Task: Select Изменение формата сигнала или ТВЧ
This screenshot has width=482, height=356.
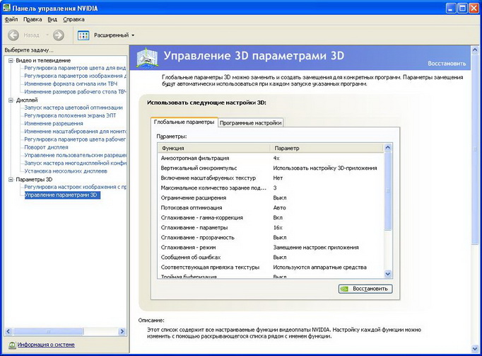Action: tap(71, 84)
